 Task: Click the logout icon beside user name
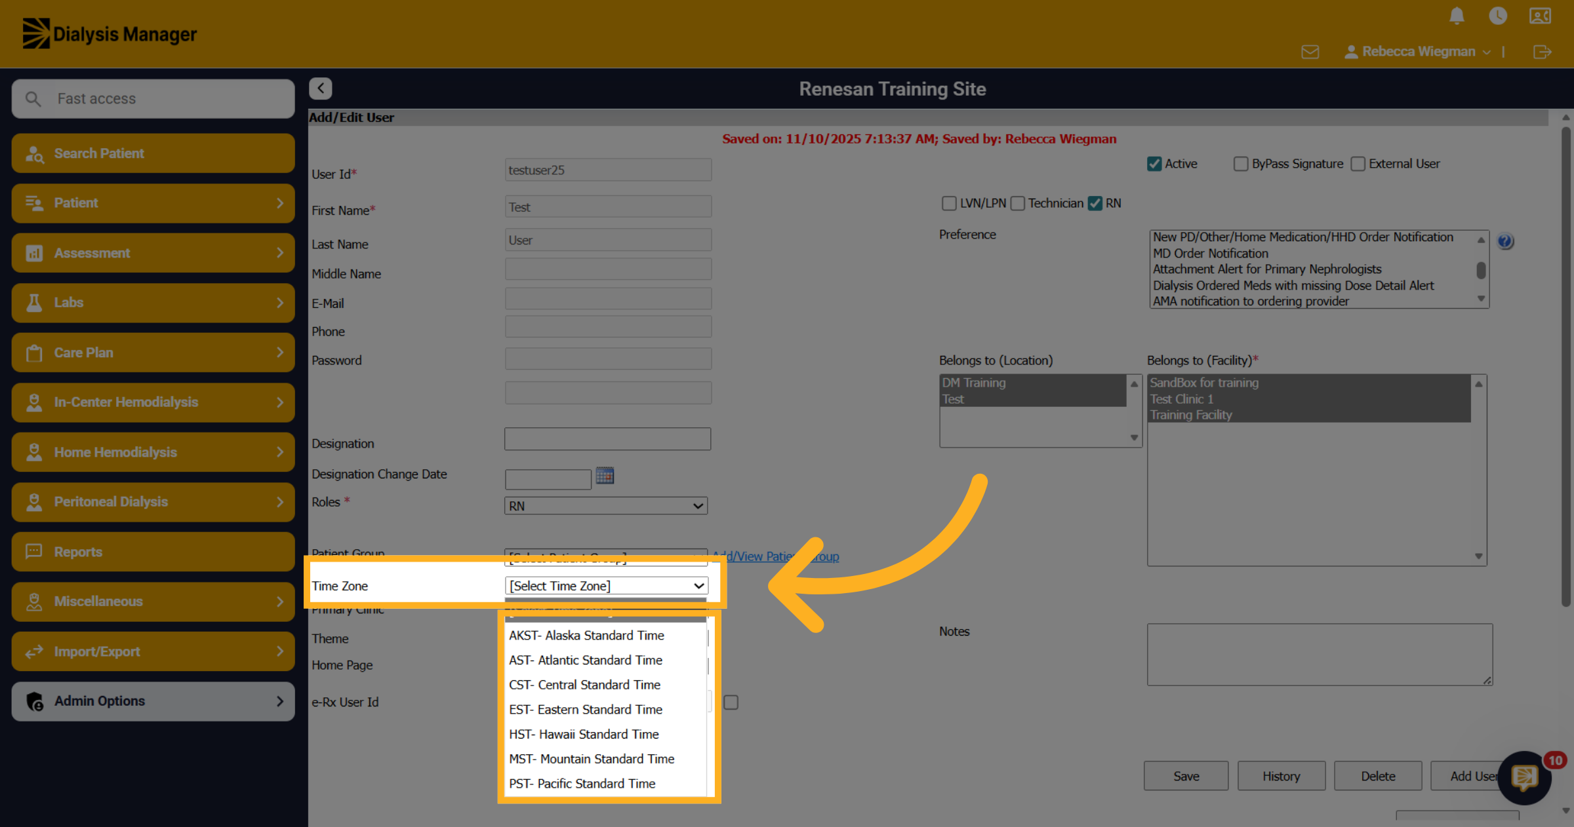1543,52
